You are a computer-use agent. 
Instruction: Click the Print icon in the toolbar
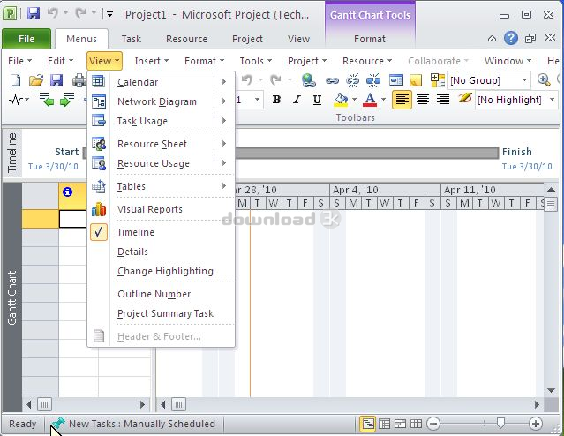[x=79, y=80]
